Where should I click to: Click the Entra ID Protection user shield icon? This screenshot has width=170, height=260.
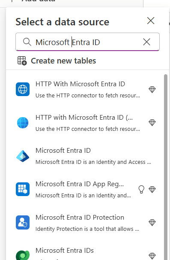23,223
